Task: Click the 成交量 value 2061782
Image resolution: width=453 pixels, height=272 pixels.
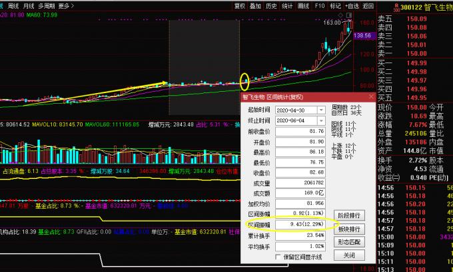Action: (300, 183)
